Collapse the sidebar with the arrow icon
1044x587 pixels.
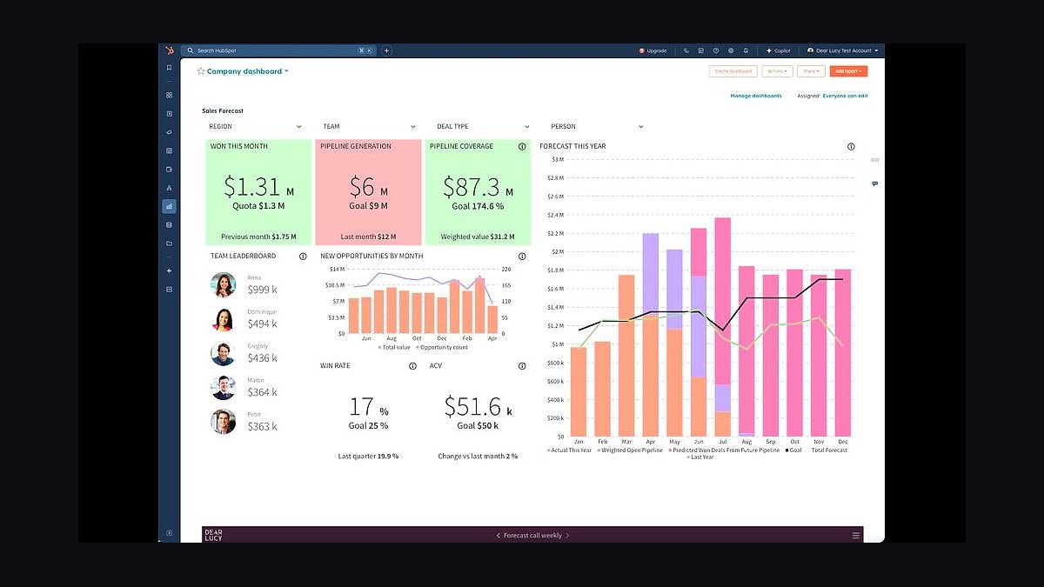(169, 533)
